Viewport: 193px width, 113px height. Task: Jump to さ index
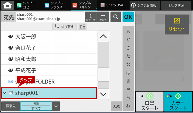128,48
